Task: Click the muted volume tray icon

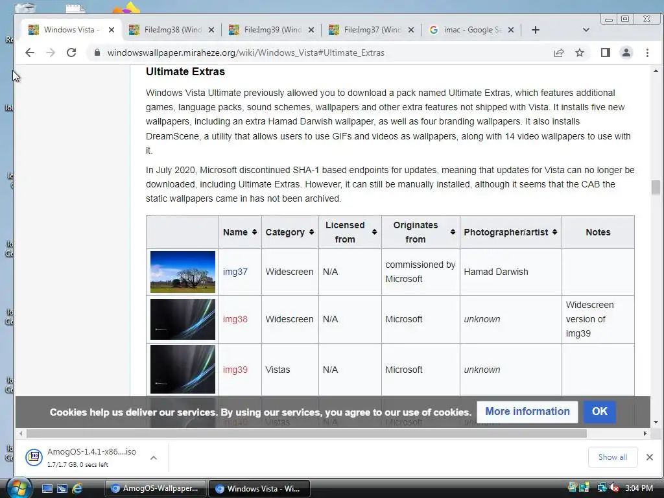Action: point(613,488)
